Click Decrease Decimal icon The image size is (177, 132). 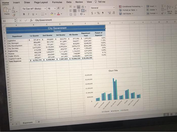click(x=114, y=13)
